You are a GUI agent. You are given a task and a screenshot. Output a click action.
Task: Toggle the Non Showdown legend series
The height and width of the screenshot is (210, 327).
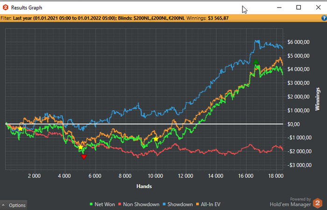click(139, 204)
